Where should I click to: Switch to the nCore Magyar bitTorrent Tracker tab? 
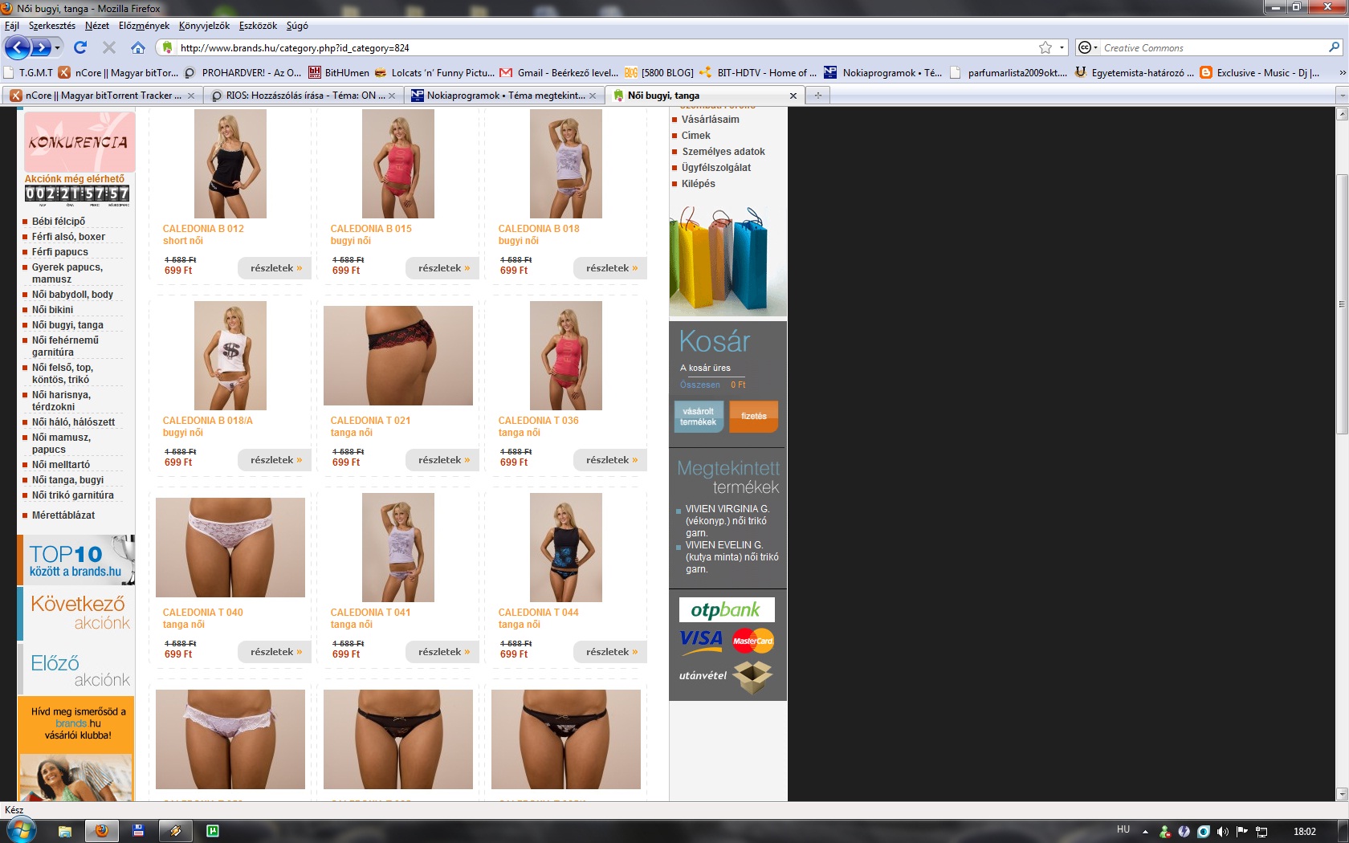[x=102, y=96]
